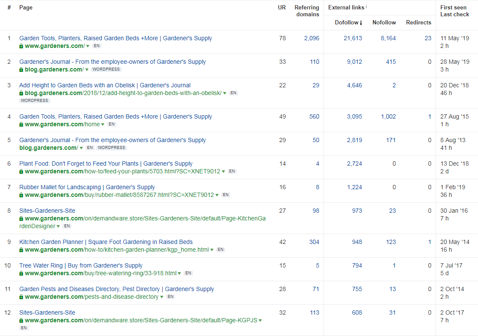Image resolution: width=478 pixels, height=336 pixels.
Task: Open Tree Water Ring title link
Action: pos(81,265)
